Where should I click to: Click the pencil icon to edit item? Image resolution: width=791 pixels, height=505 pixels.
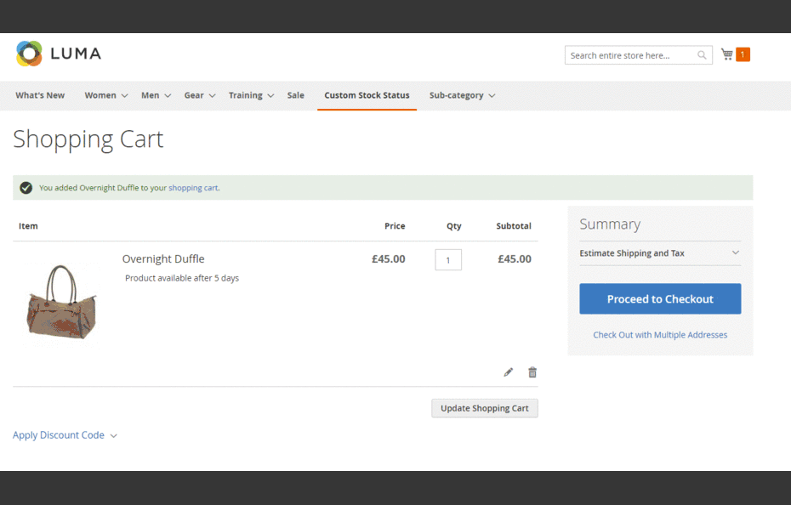pos(508,372)
